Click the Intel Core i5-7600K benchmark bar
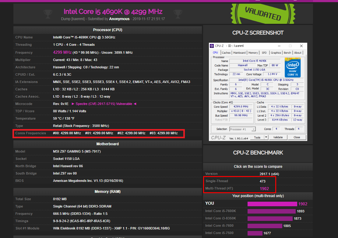The image size is (338, 238). tap(272, 211)
